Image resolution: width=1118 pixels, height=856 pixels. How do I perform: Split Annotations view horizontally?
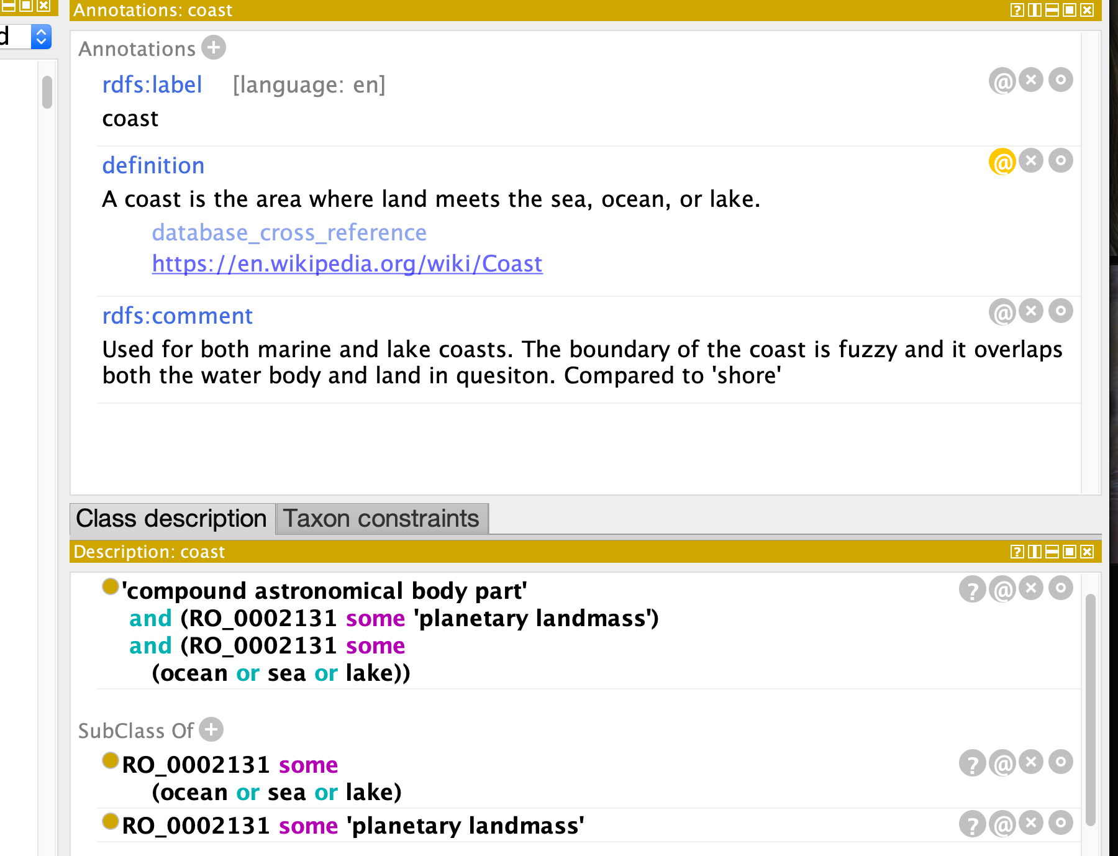(x=1052, y=10)
